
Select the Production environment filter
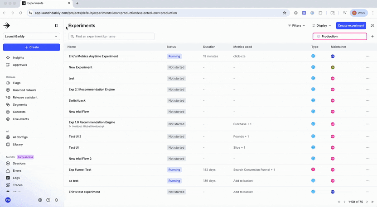(x=339, y=36)
